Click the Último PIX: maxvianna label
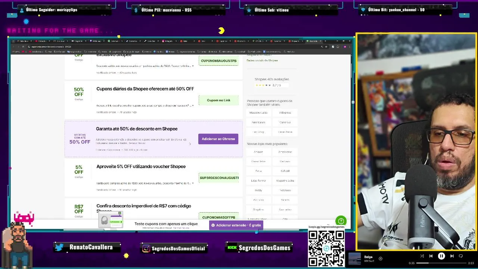The width and height of the screenshot is (478, 269). click(x=167, y=10)
